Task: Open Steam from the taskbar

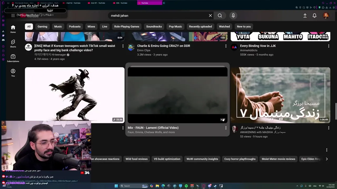Action: point(215,186)
